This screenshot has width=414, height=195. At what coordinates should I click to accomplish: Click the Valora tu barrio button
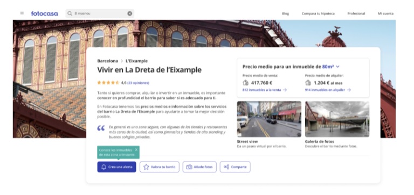point(160,167)
